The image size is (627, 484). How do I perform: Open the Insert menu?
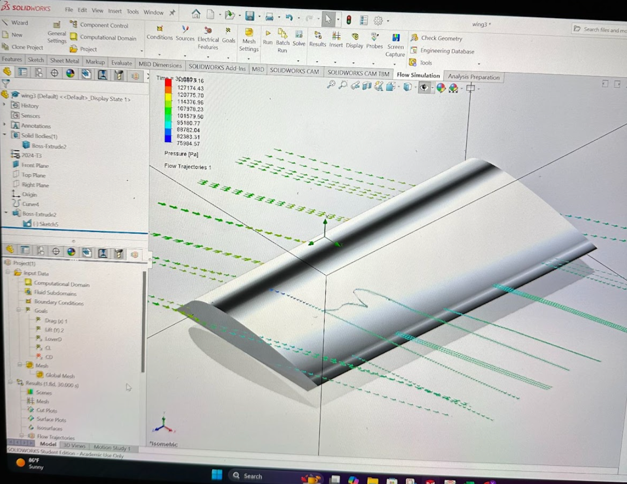tap(115, 11)
